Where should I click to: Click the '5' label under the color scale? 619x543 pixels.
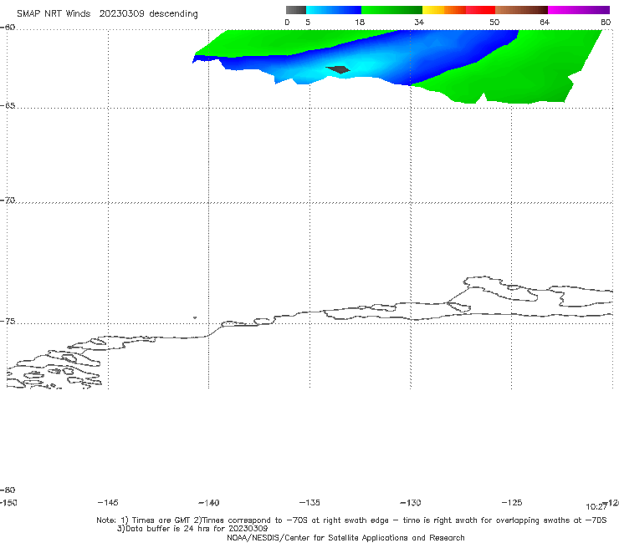(x=308, y=22)
